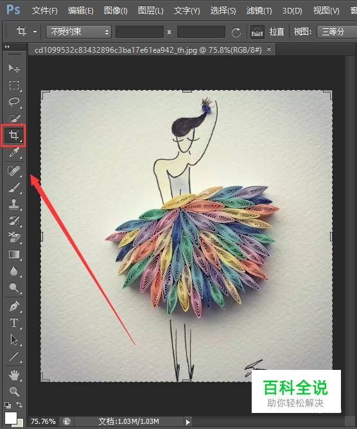Open the 三等分 view overlay dropdown
Image resolution: width=357 pixels, height=429 pixels.
click(x=336, y=31)
